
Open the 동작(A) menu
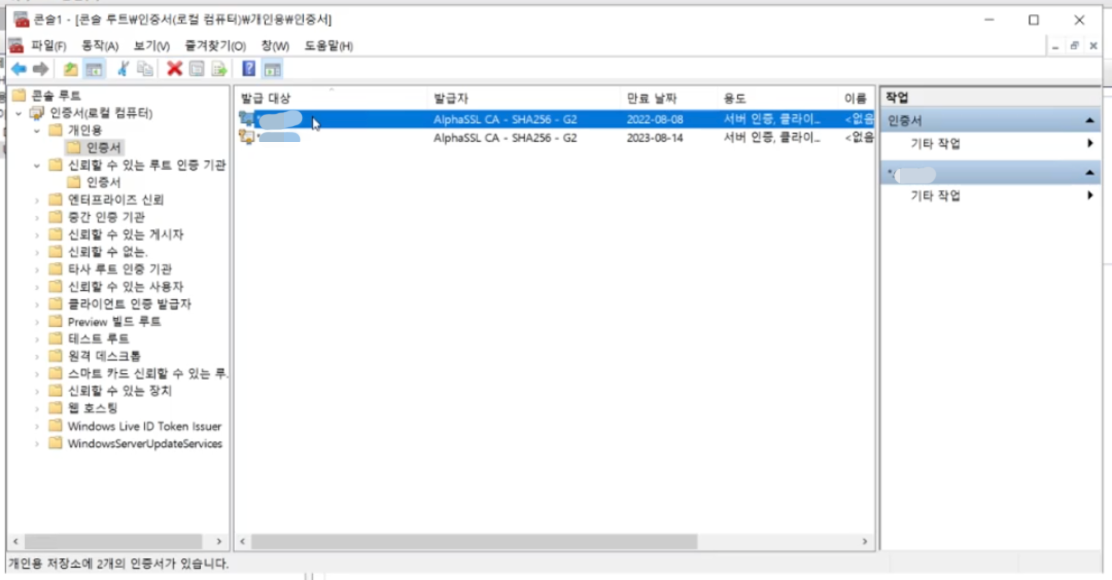(100, 46)
